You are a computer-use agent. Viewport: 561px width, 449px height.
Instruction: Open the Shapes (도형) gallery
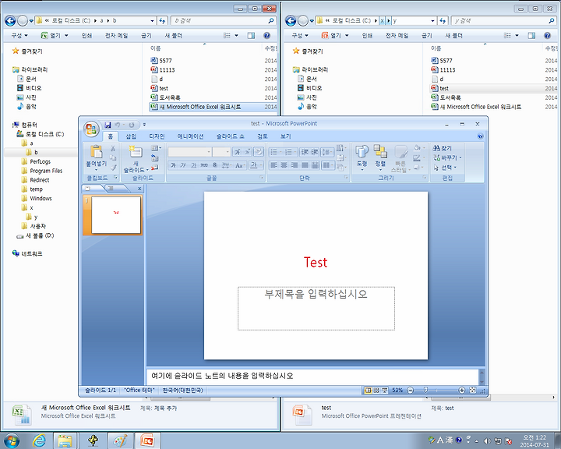[362, 157]
